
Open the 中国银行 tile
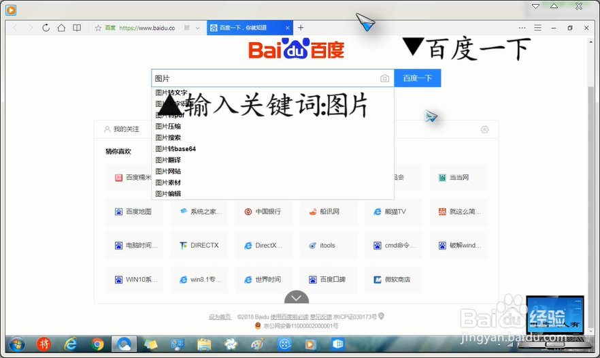264,212
